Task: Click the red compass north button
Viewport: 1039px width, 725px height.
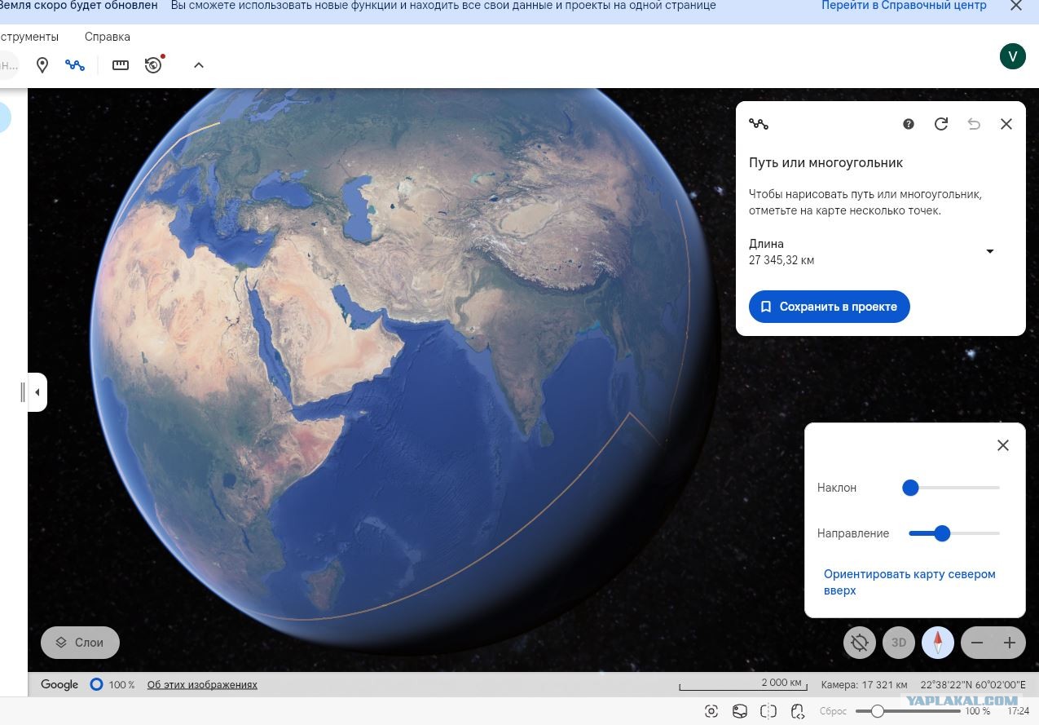Action: 938,643
